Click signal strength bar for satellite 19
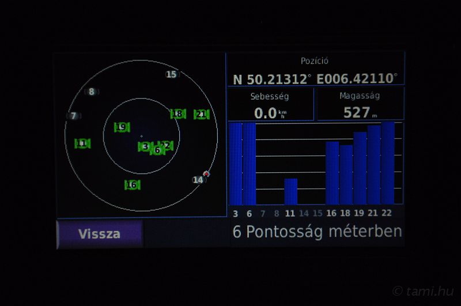Screen dimensions: 461x306 pyautogui.click(x=360, y=168)
